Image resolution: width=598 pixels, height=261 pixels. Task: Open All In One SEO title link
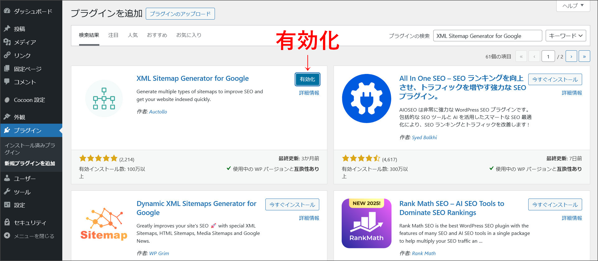pos(463,87)
